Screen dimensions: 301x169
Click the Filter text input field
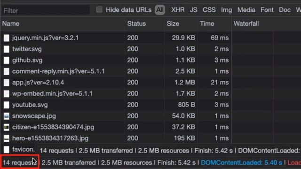(46, 10)
